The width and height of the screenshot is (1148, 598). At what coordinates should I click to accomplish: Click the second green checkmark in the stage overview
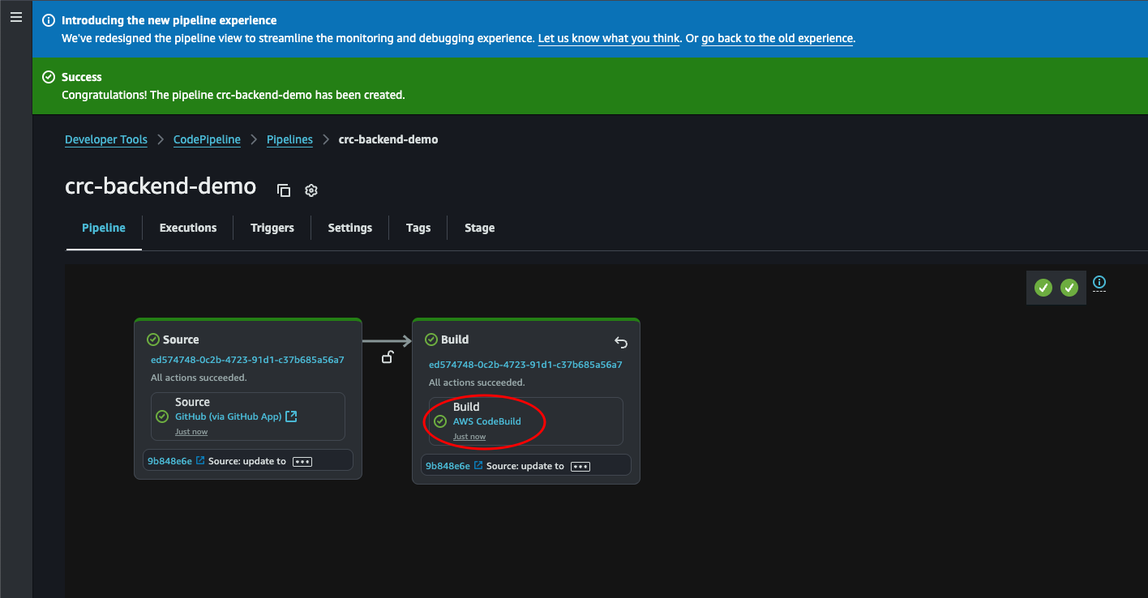(x=1069, y=288)
